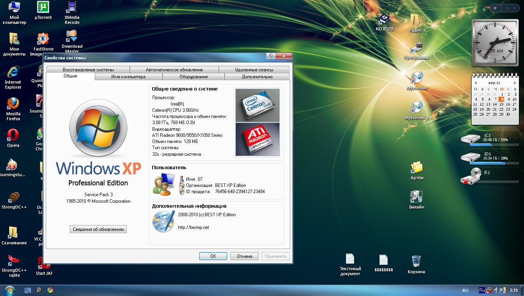
Task: Open the Start JAF shortcut
Action: coord(44,267)
